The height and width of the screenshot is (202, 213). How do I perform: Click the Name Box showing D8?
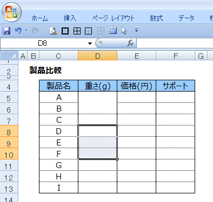(43, 43)
